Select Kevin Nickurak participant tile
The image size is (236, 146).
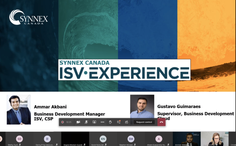[103, 139]
